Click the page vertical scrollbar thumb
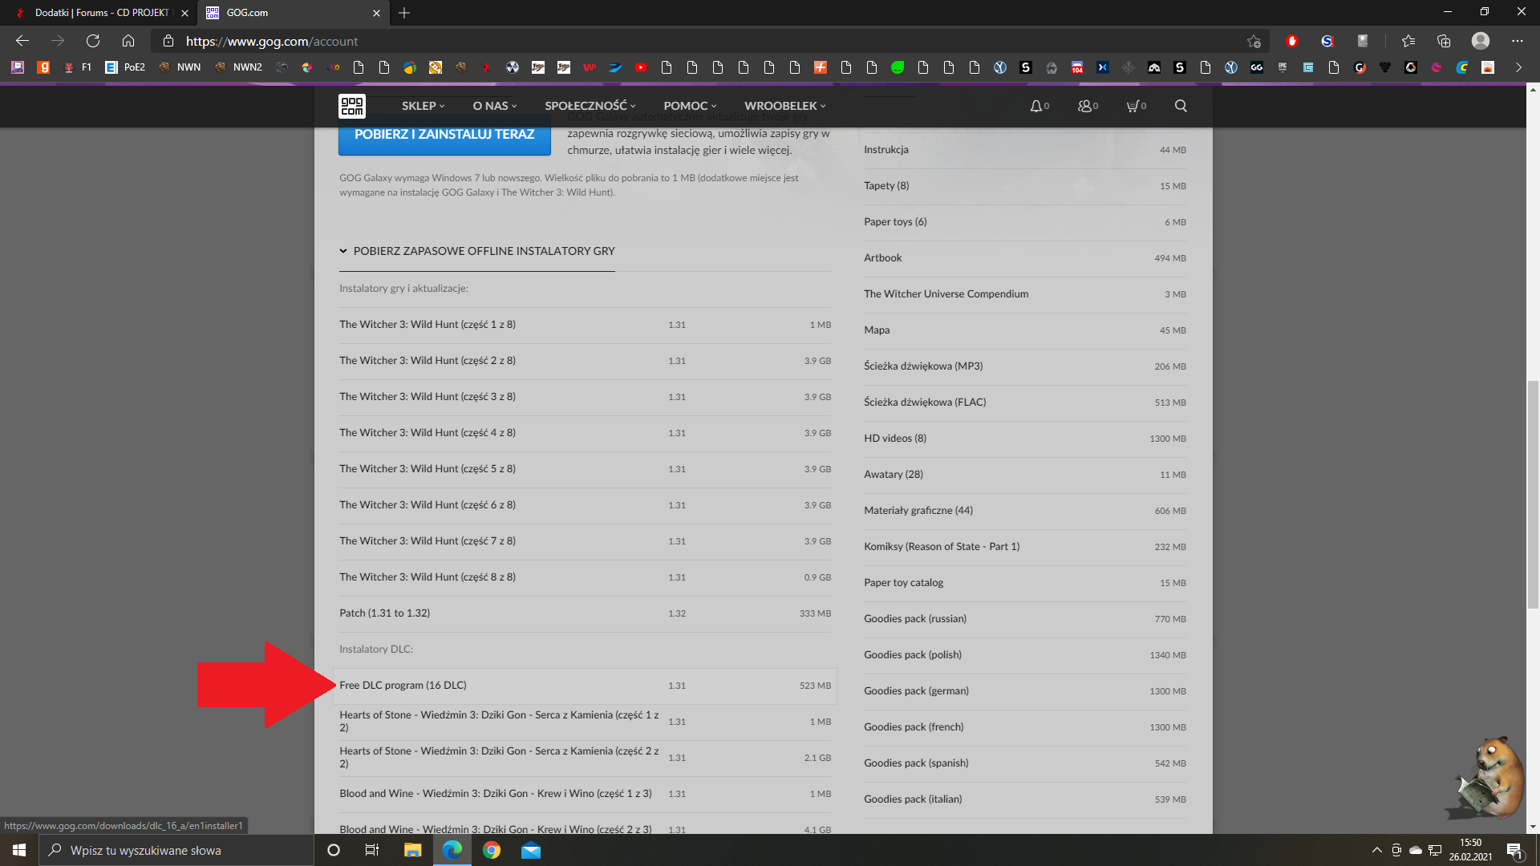 point(1533,495)
